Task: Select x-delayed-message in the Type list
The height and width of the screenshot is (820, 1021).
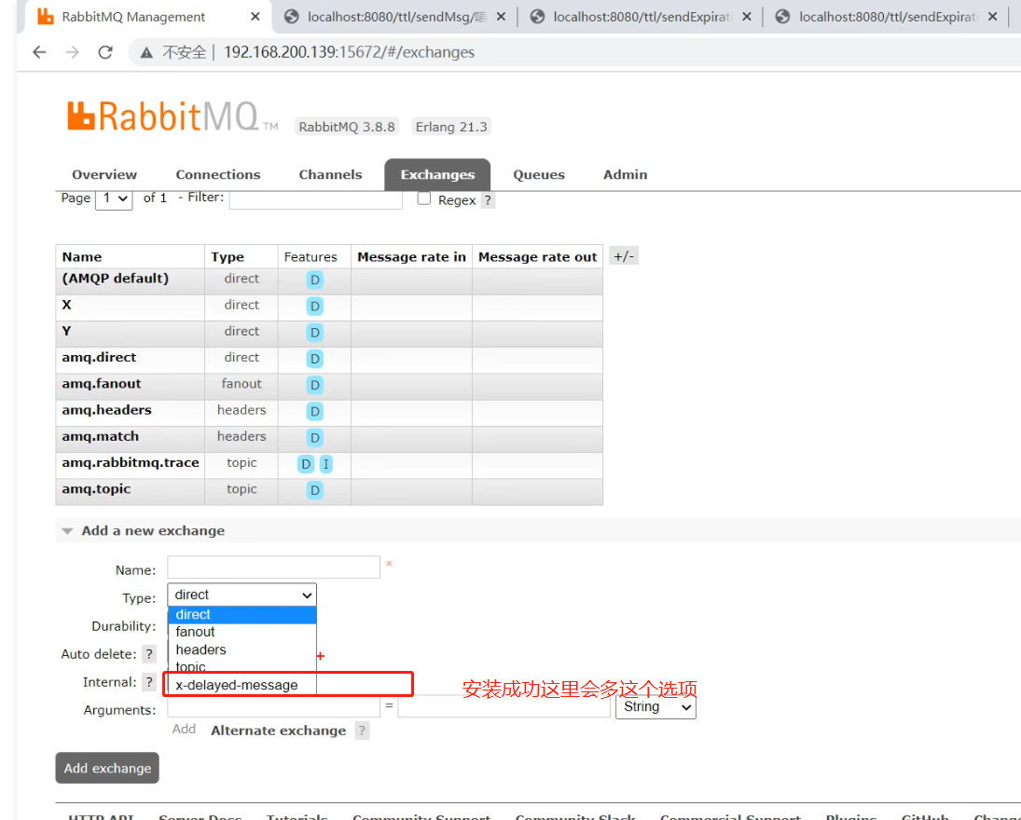Action: 241,685
